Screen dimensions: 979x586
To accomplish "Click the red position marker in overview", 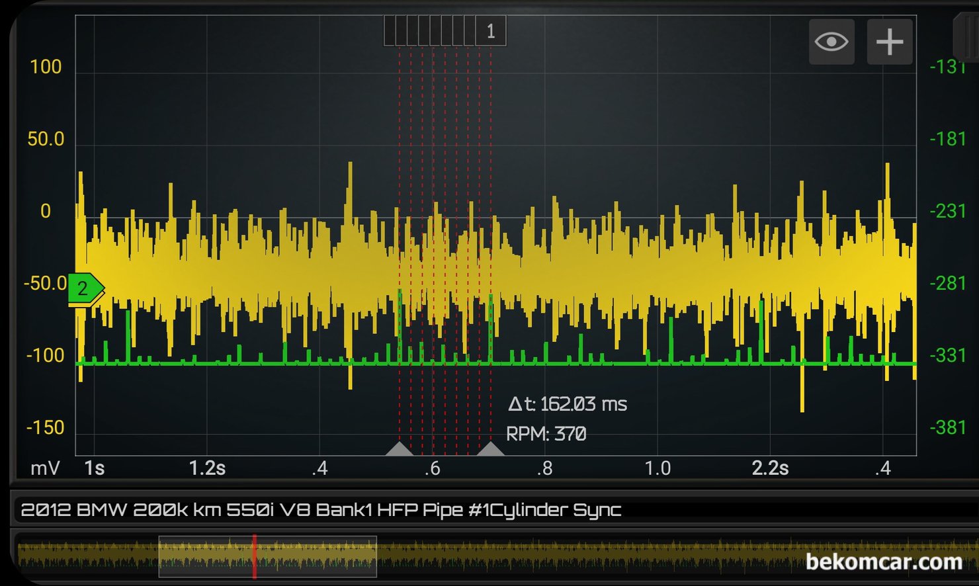I will tap(254, 557).
